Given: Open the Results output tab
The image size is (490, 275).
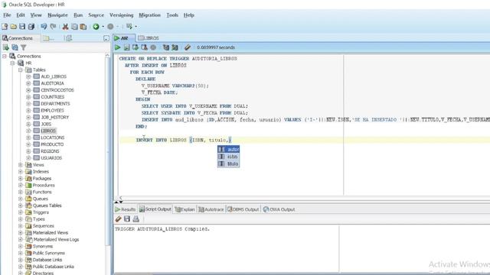Looking at the screenshot, I should (x=125, y=209).
